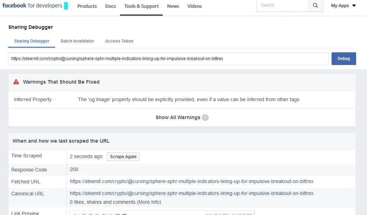367x215 pixels.
Task: Click the 'Time Scraped' row label
Action: (x=26, y=156)
